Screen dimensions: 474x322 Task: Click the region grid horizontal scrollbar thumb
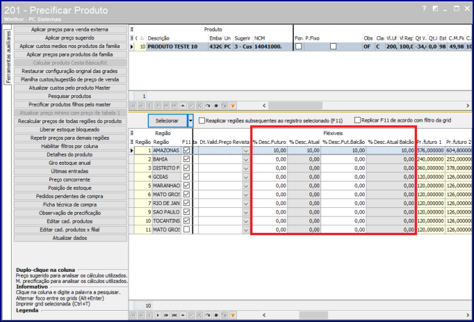tap(313, 315)
